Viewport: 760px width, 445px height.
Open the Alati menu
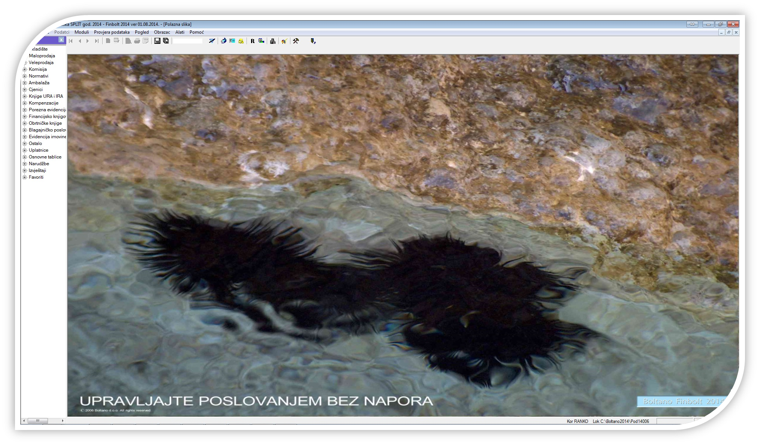tap(180, 32)
